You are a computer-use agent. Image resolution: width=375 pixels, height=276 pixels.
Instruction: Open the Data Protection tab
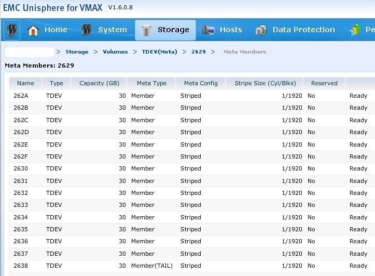303,30
